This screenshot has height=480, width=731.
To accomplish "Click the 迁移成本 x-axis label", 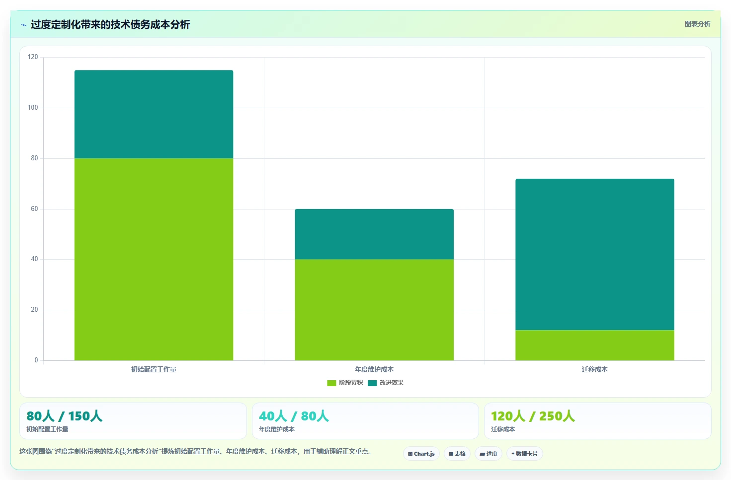I will click(x=595, y=369).
